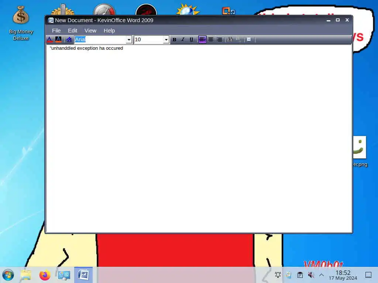Image resolution: width=378 pixels, height=283 pixels.
Task: Maximize the KevinOffice Word window
Action: click(x=338, y=20)
